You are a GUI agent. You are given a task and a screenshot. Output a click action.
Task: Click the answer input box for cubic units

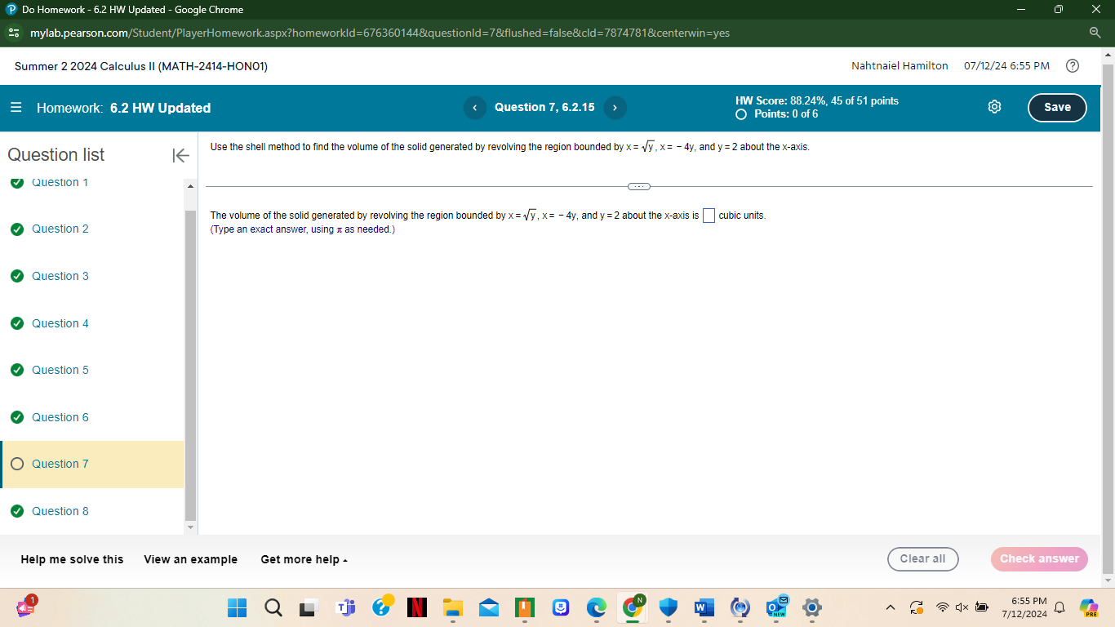pos(708,215)
